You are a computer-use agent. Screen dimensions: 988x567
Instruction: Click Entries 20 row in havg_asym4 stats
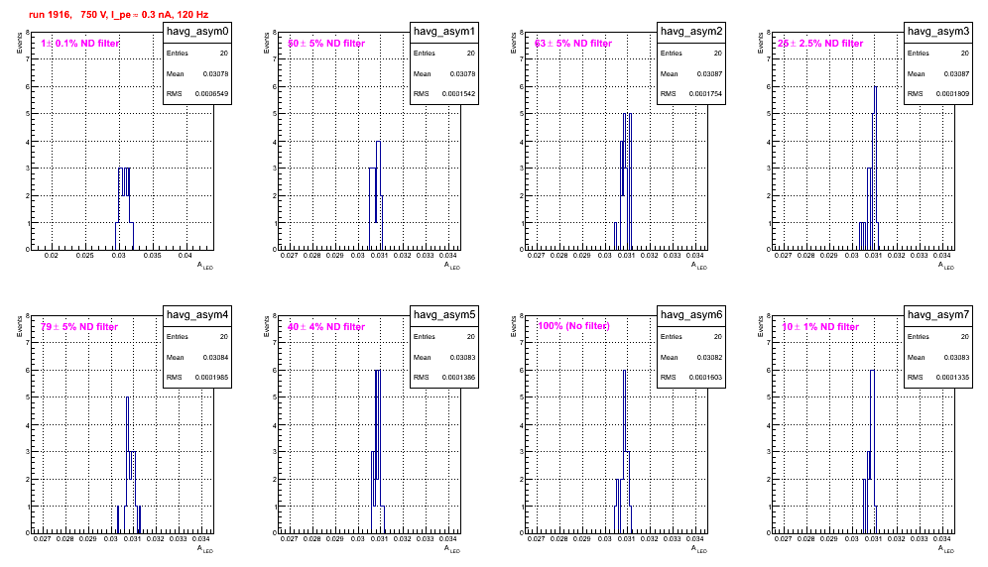tap(197, 337)
